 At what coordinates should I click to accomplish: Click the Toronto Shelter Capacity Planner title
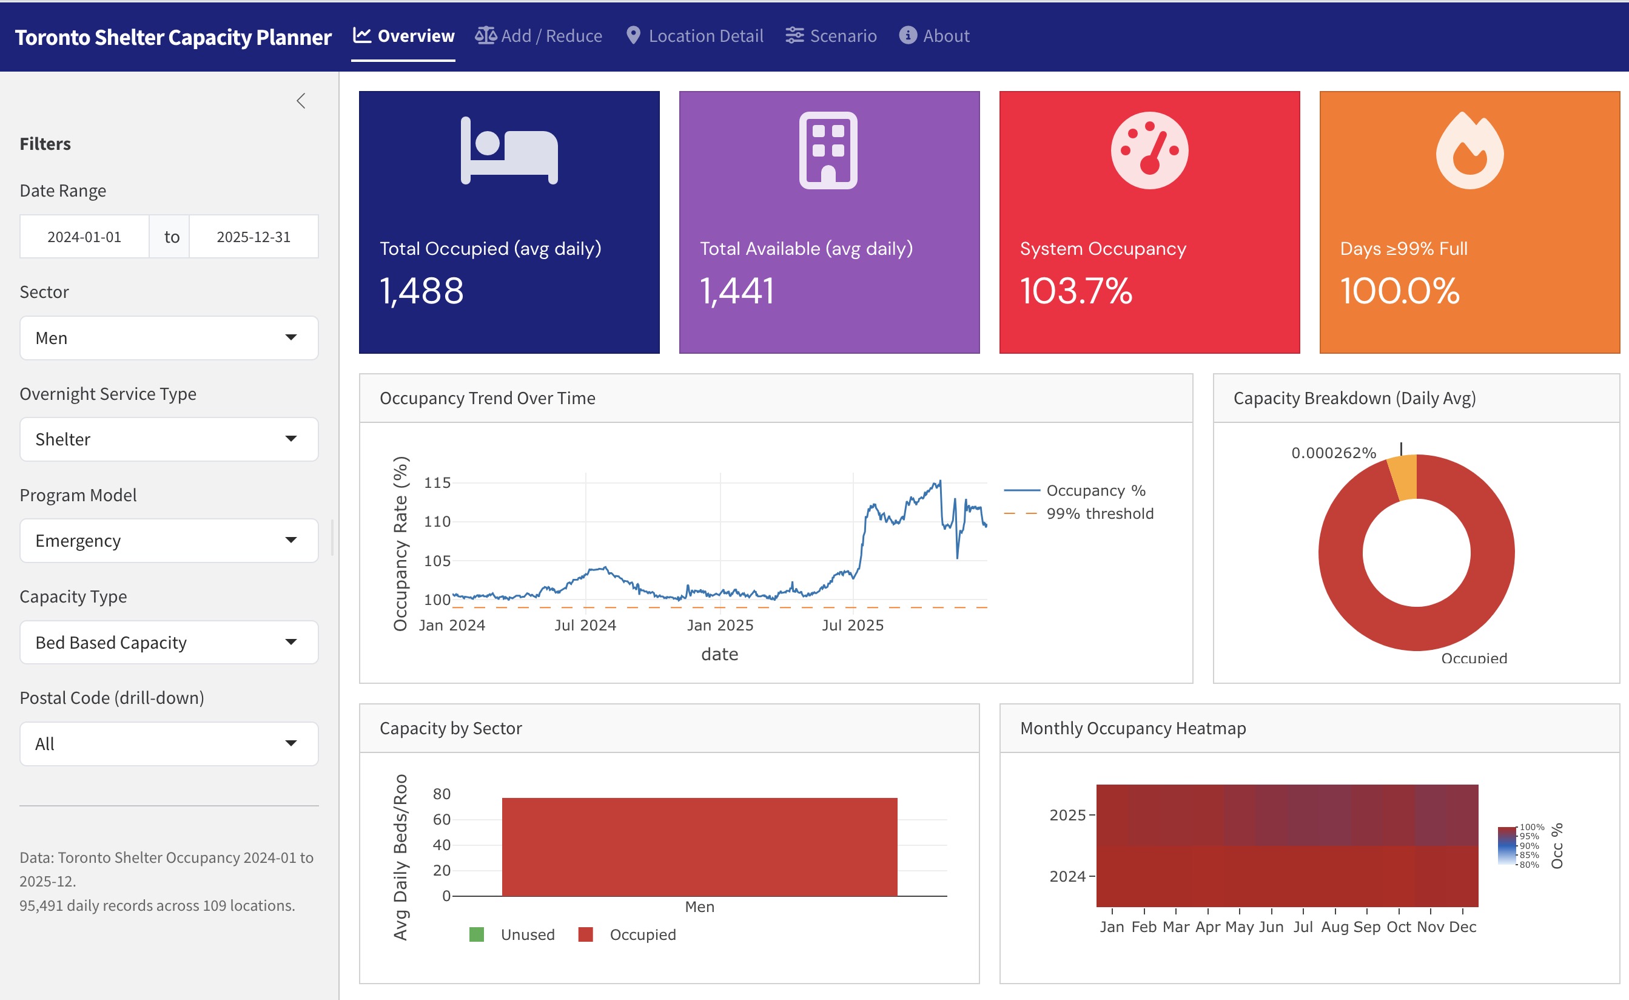(173, 37)
